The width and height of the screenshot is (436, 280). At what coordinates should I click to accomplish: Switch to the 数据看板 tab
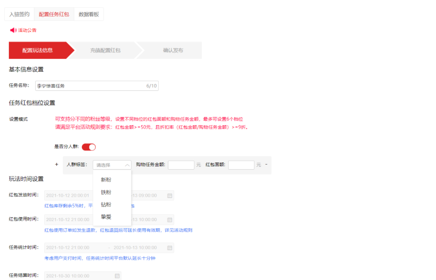point(89,14)
